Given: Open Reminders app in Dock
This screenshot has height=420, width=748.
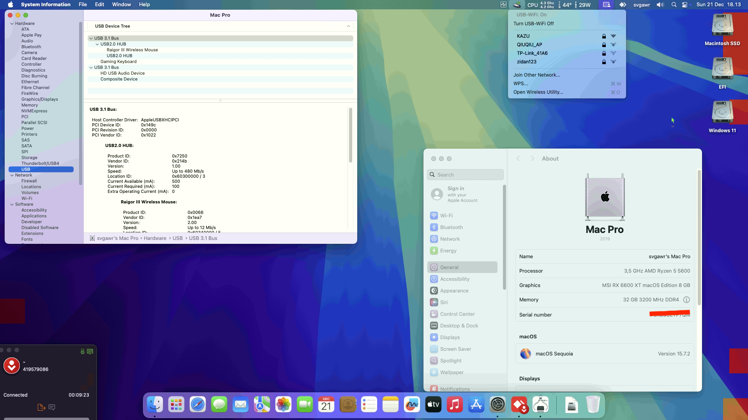Looking at the screenshot, I should point(369,405).
